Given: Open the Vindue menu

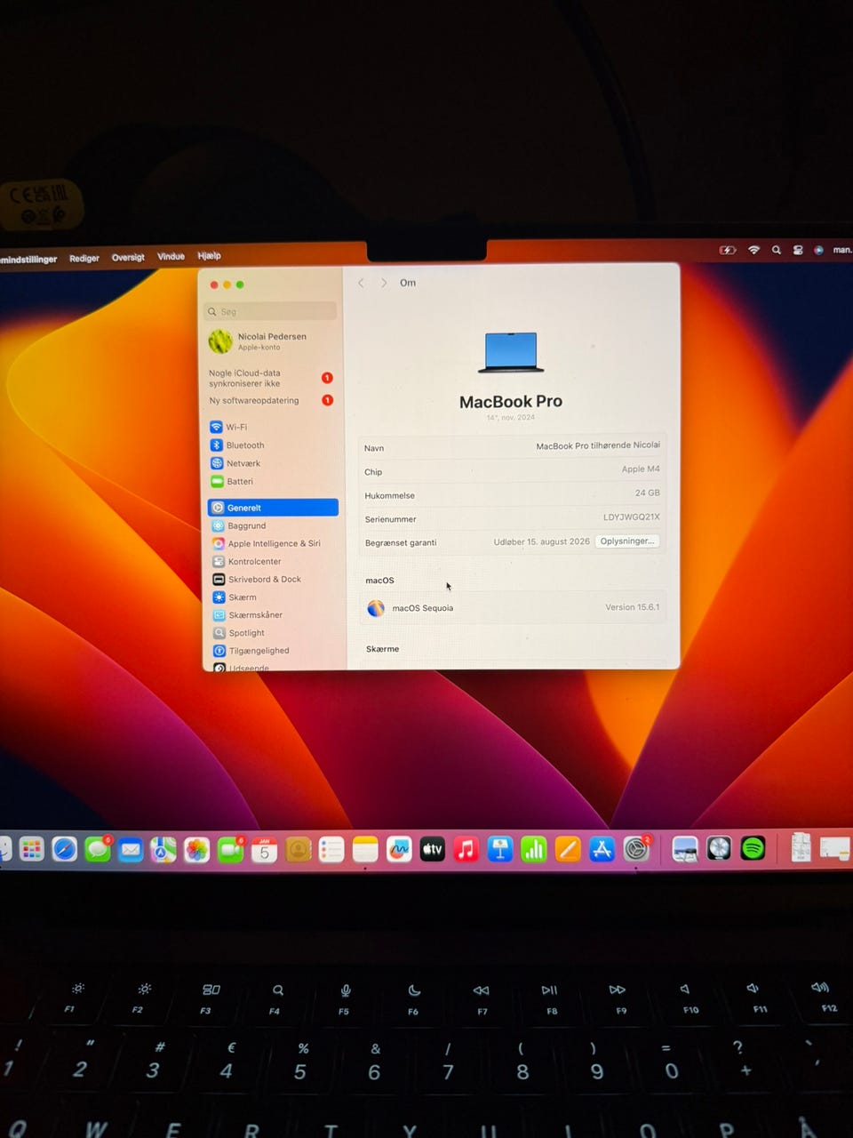Looking at the screenshot, I should (171, 257).
